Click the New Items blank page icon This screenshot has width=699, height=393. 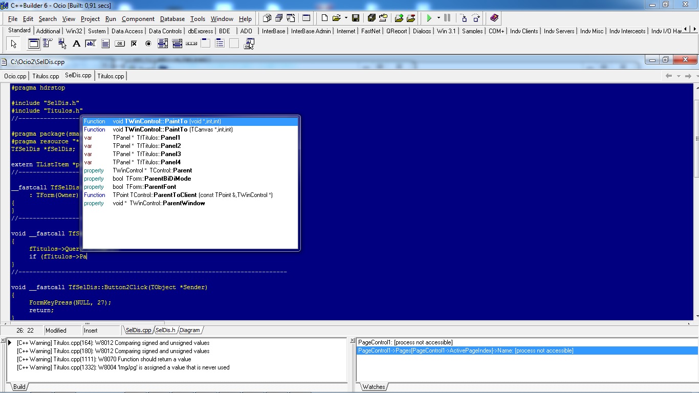[x=324, y=18]
